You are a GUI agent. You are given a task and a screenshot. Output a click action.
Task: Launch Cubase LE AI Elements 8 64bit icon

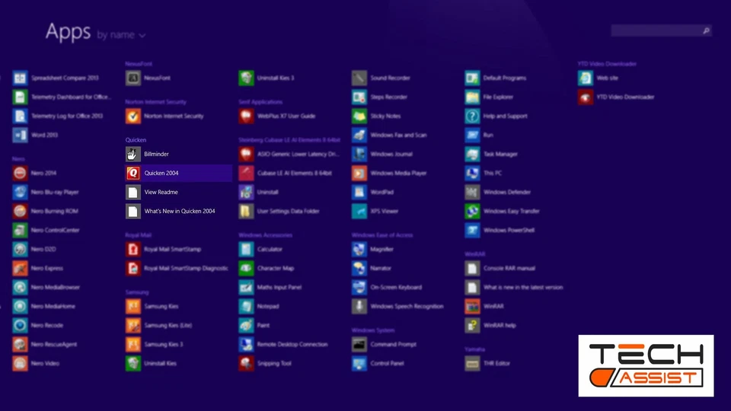click(246, 173)
